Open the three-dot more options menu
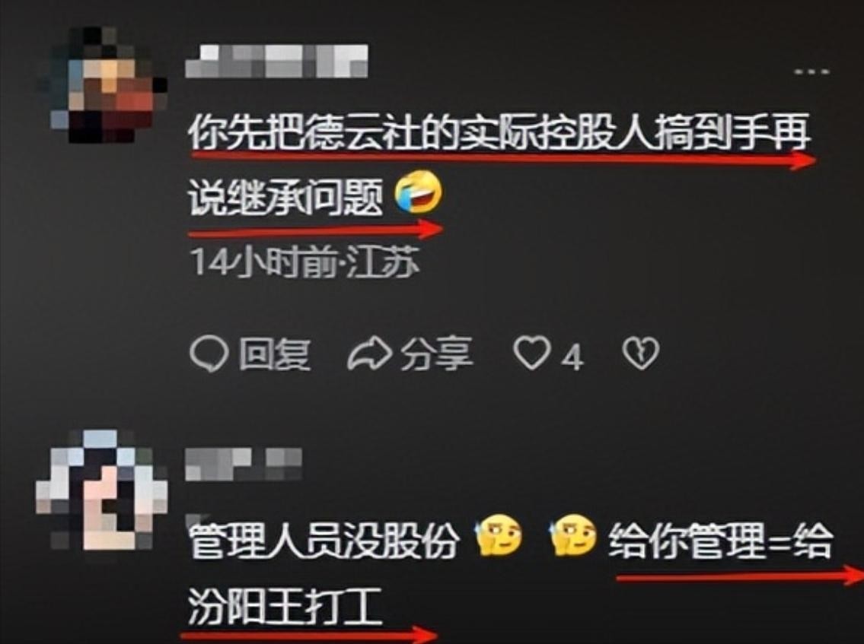The width and height of the screenshot is (864, 644). pyautogui.click(x=811, y=71)
